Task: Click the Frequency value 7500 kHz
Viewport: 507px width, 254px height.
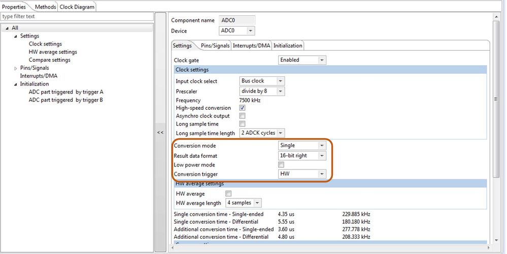Action: (250, 101)
